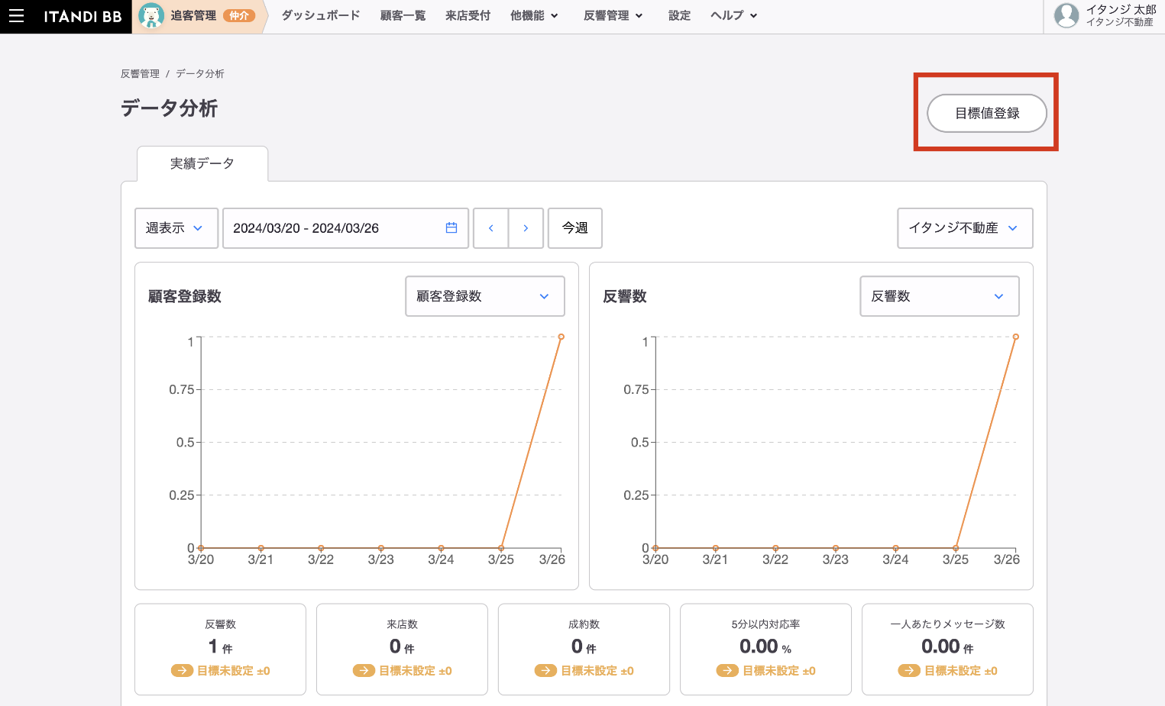
Task: Expand the ヘルプ menu
Action: tap(733, 16)
